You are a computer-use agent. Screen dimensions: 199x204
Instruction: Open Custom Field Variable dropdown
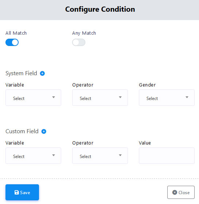(x=33, y=155)
